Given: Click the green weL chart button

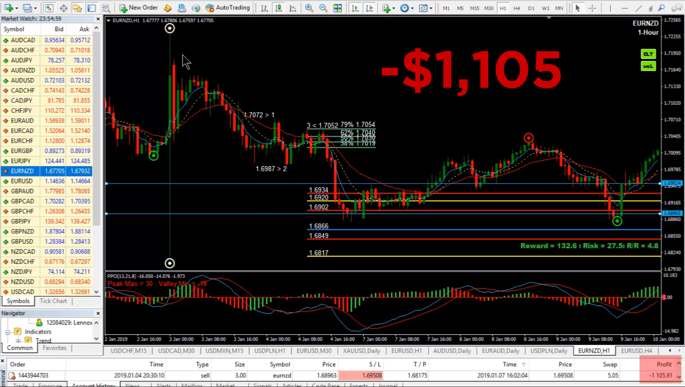Looking at the screenshot, I should tap(648, 66).
